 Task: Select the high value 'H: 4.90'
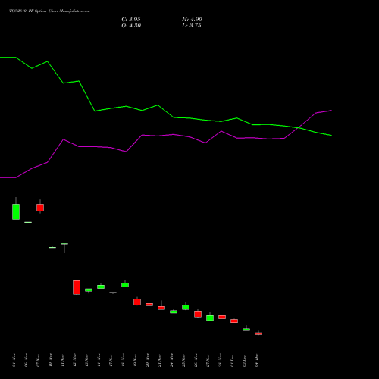coord(192,20)
